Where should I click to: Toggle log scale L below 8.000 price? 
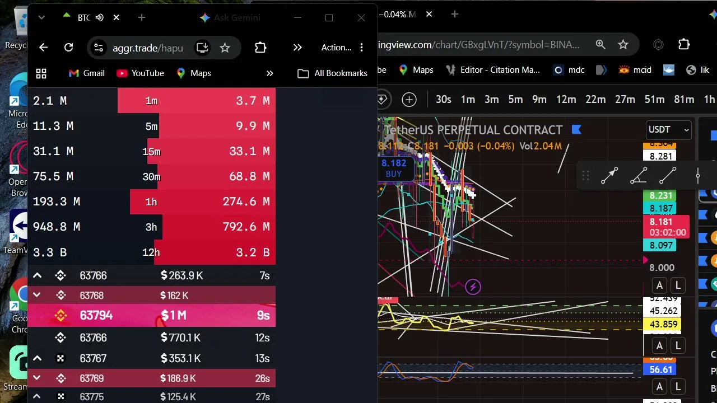678,285
